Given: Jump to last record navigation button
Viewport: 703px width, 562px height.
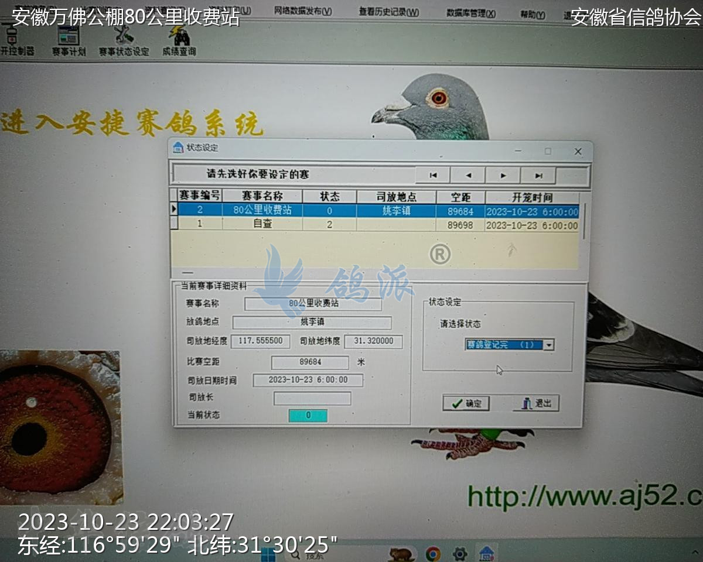Looking at the screenshot, I should (538, 175).
